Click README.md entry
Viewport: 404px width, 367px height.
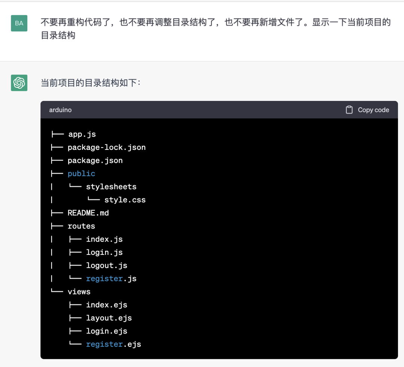[x=88, y=213]
